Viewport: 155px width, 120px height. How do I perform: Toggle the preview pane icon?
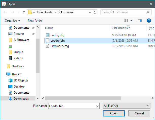point(140,21)
